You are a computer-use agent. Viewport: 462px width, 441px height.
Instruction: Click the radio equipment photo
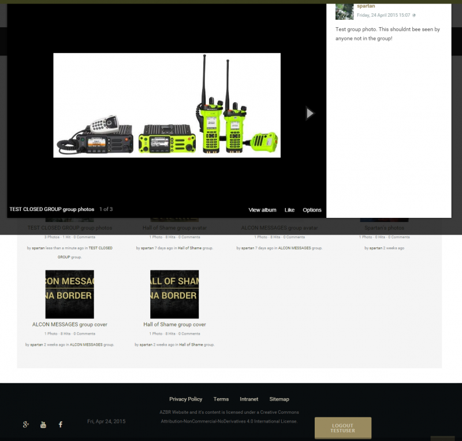[x=167, y=105]
